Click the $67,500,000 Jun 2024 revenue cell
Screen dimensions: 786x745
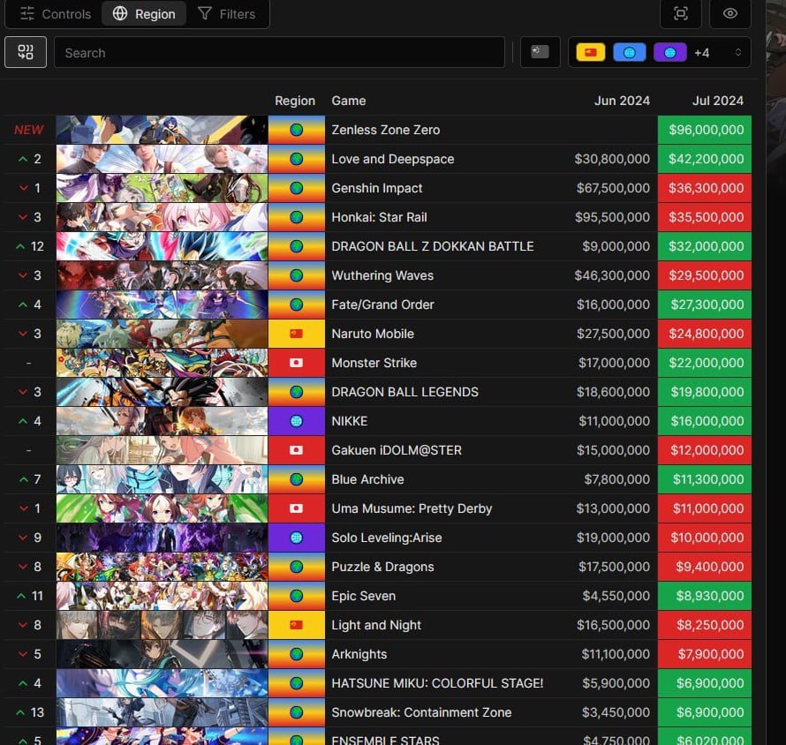tap(613, 188)
